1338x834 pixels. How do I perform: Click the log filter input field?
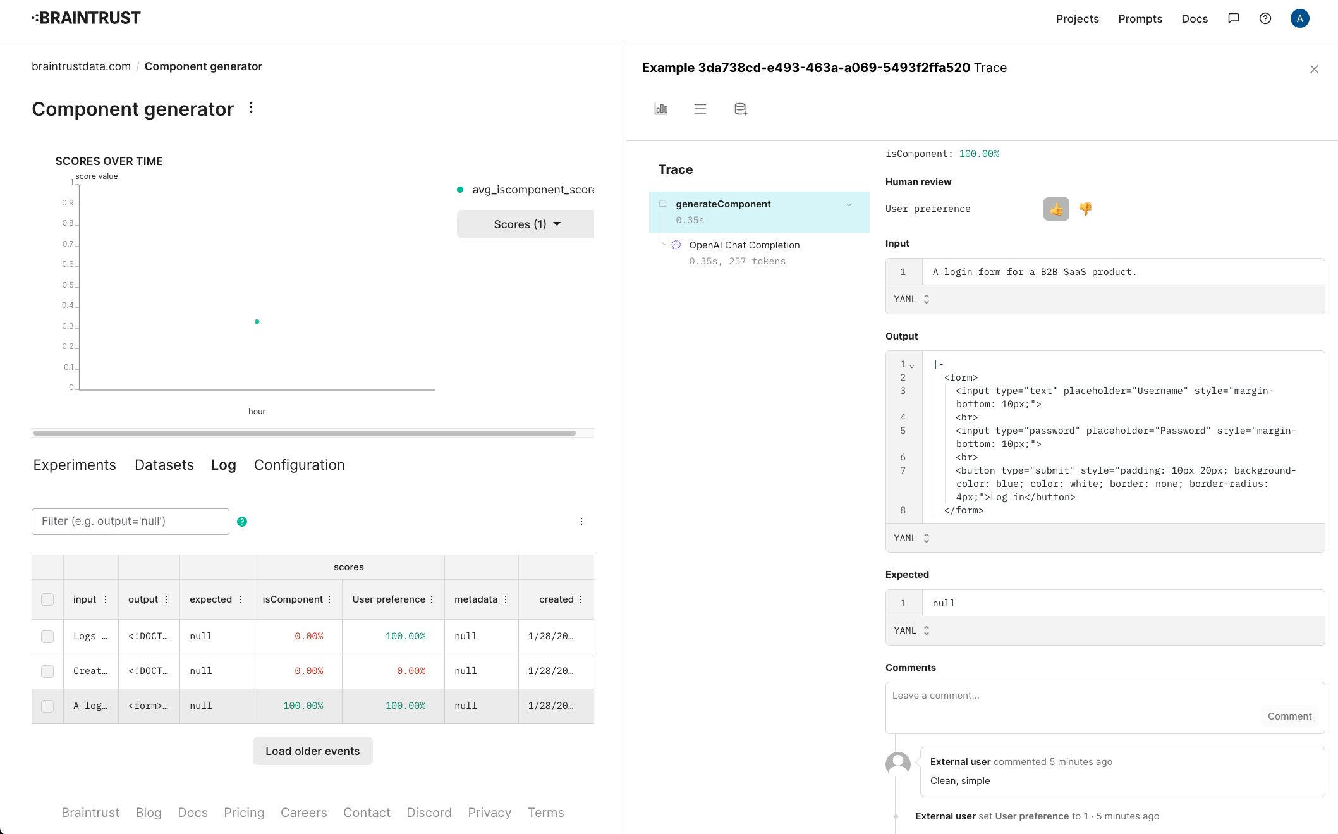130,522
